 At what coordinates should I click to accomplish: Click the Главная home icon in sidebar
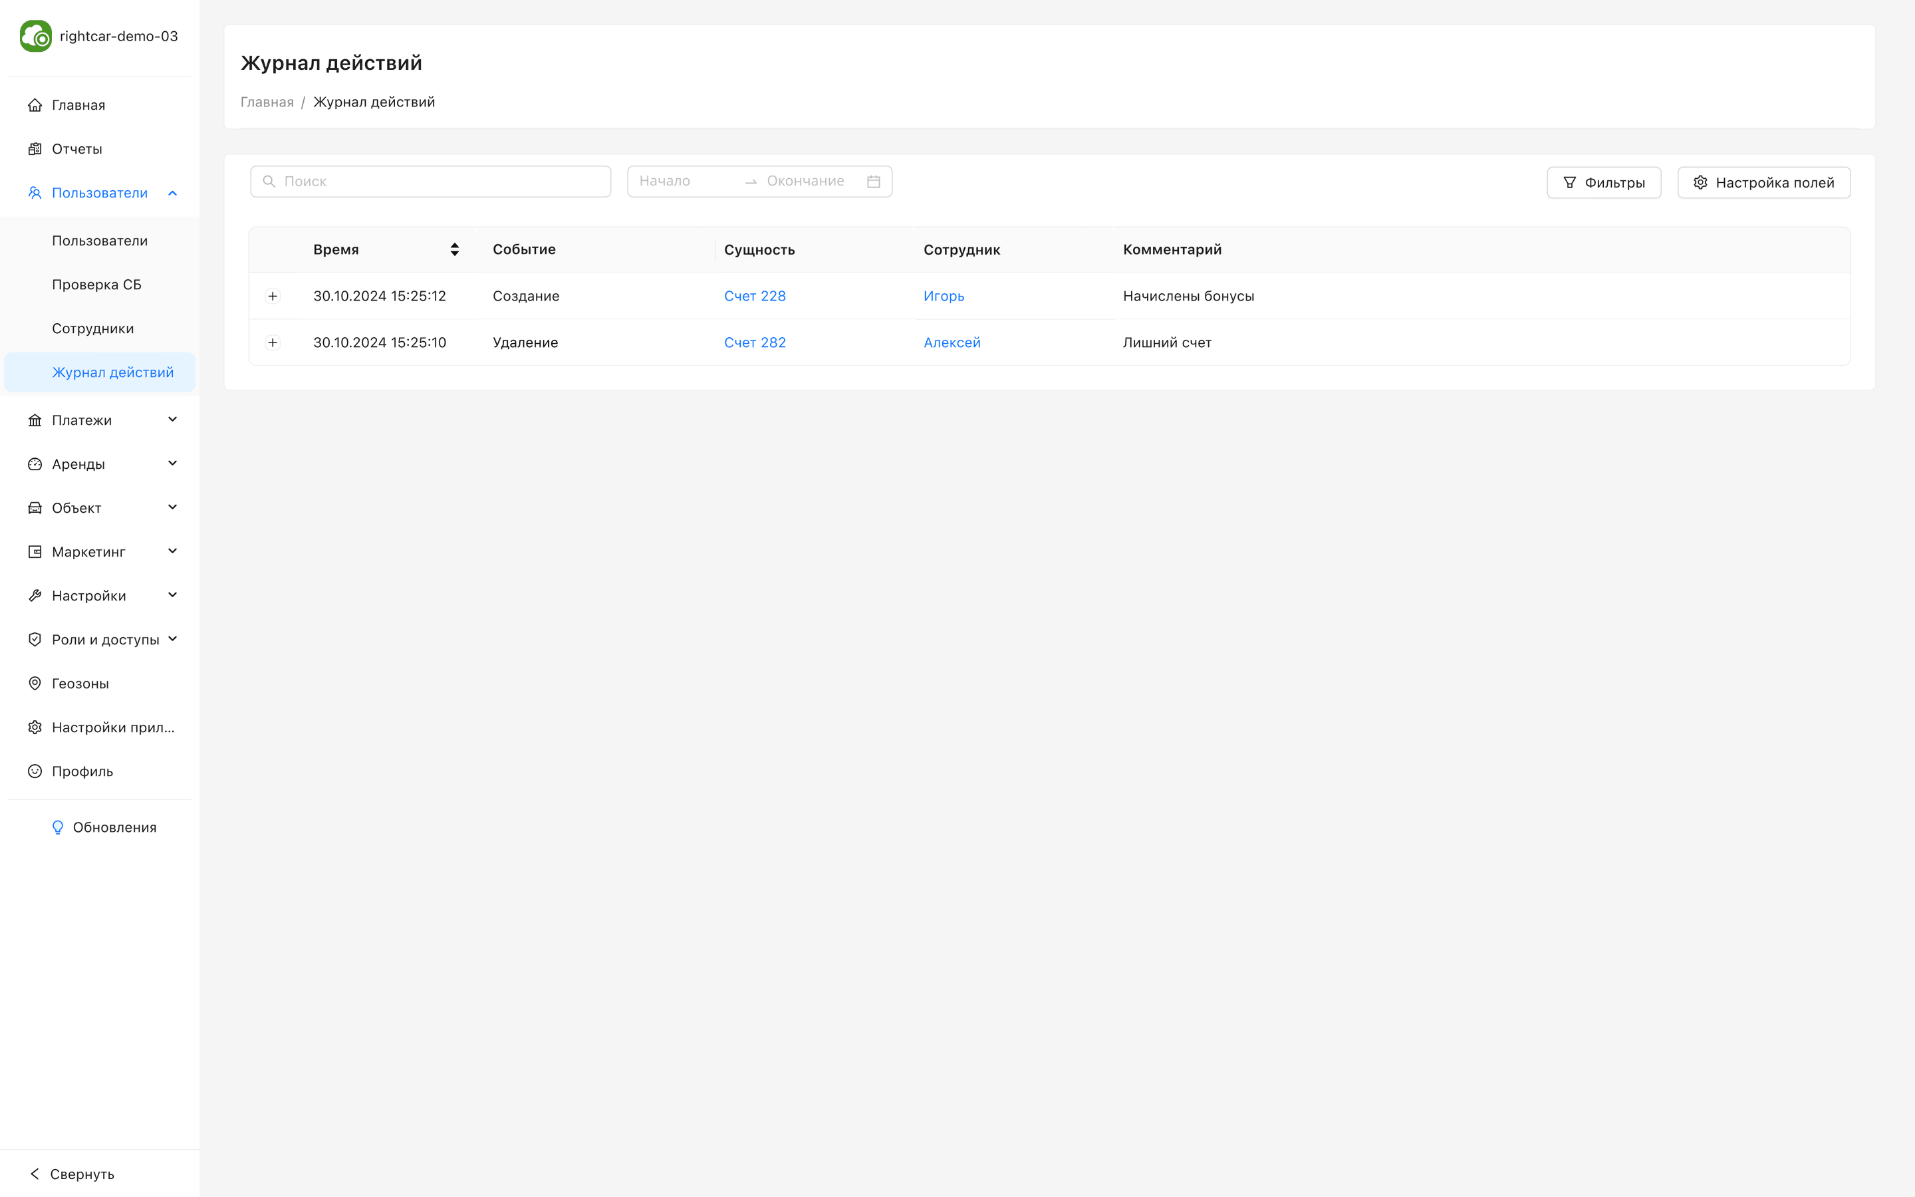click(x=35, y=105)
